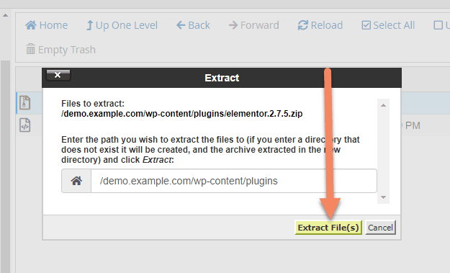Click the left panel scroll up arrow

pyautogui.click(x=5, y=15)
